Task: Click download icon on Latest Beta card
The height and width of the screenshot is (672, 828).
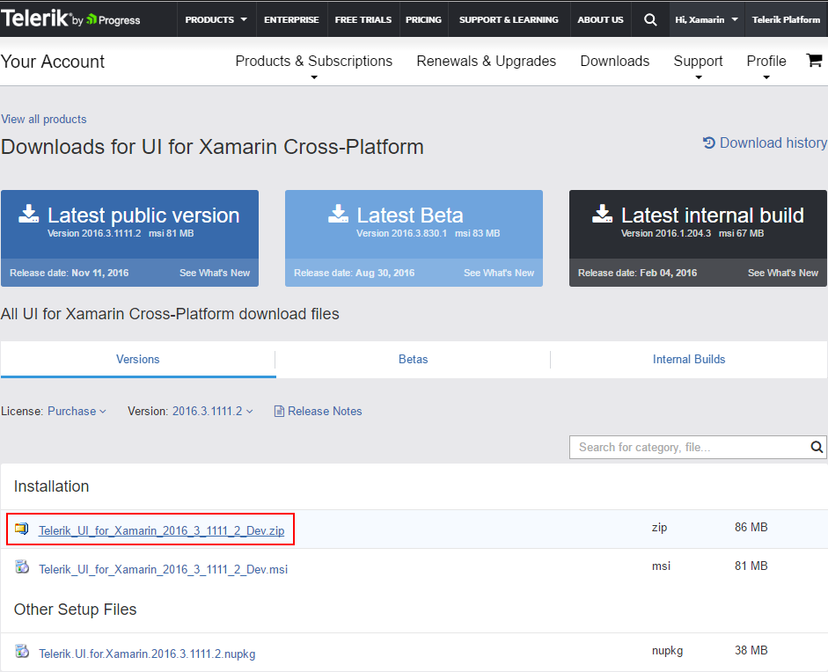Action: point(338,214)
